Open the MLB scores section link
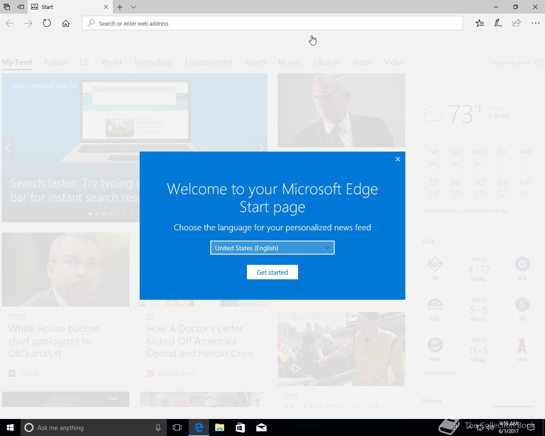Viewport: 545px width, 436px height. [x=431, y=241]
